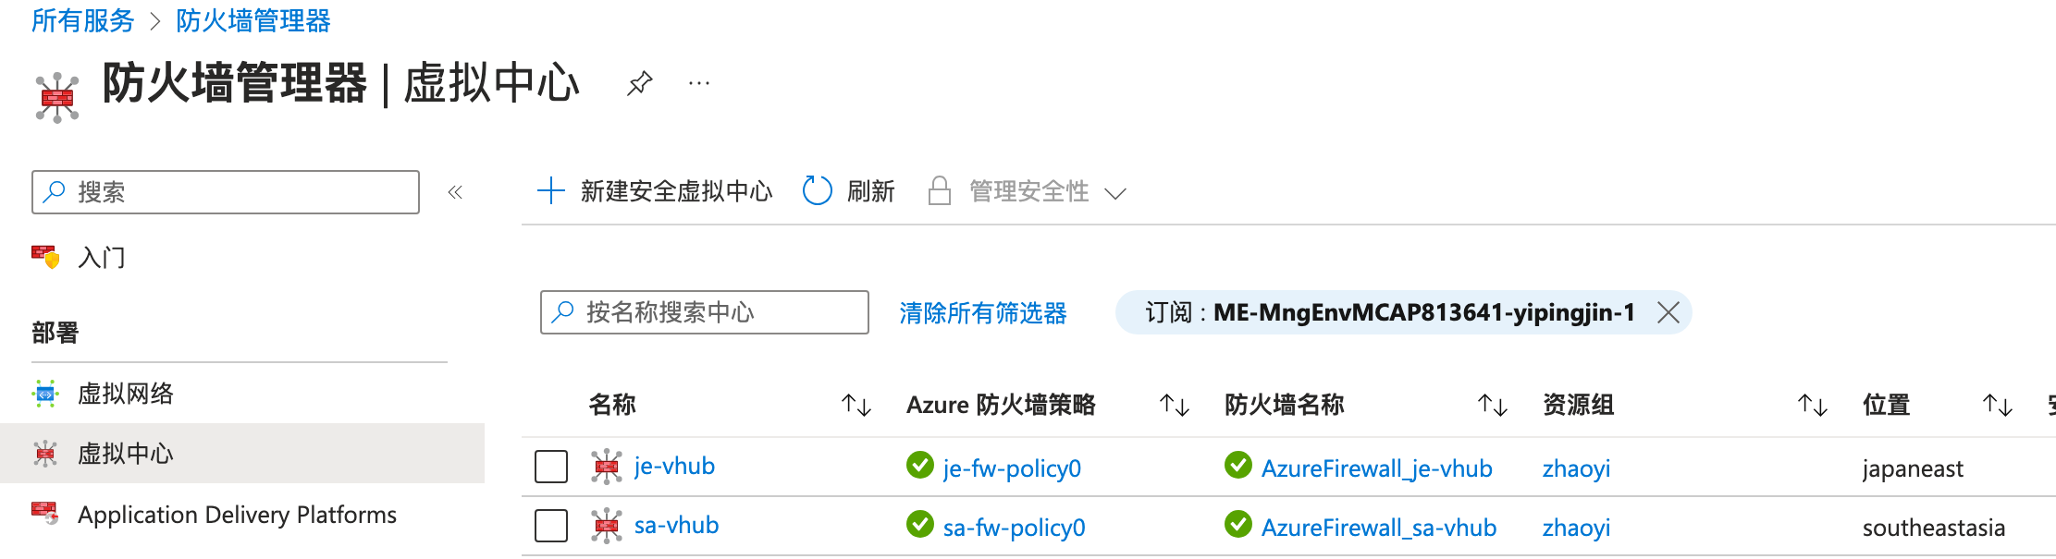Click the refresh icon in toolbar
Screen dimensions: 2056x559
817,191
